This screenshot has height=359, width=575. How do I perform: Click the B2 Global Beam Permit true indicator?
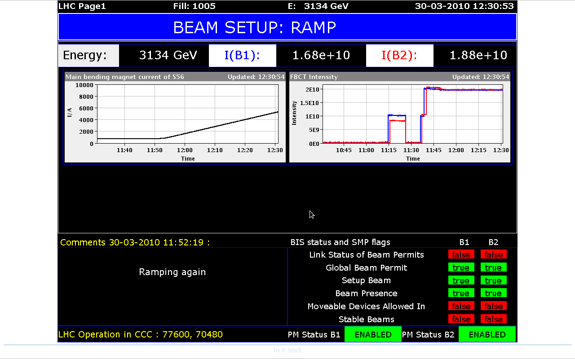click(x=493, y=267)
